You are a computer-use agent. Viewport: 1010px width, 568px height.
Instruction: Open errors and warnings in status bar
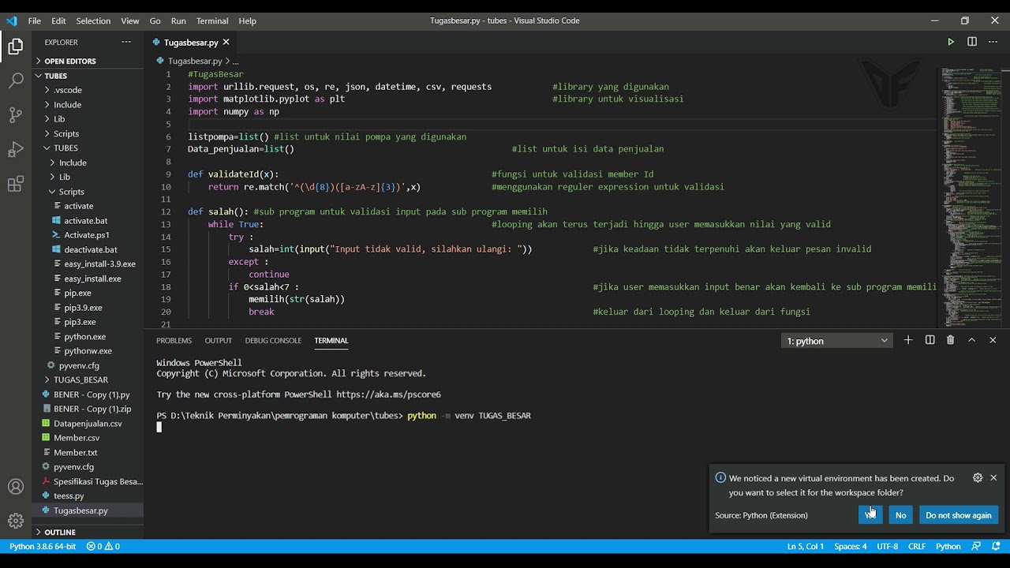pos(103,546)
